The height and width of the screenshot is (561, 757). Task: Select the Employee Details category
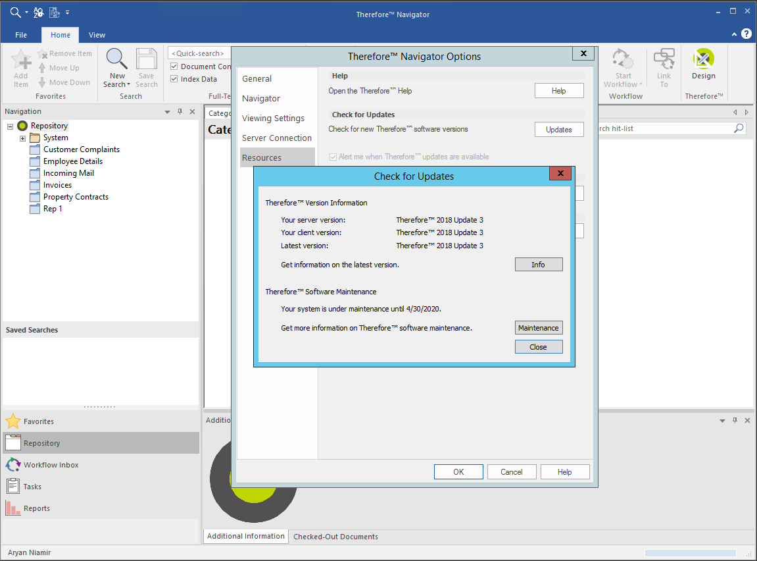click(x=73, y=161)
